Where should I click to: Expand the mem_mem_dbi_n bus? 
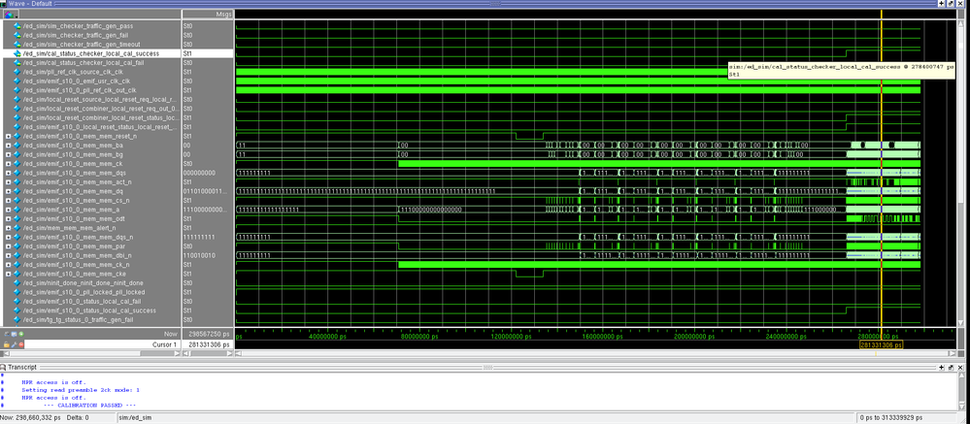pyautogui.click(x=8, y=255)
